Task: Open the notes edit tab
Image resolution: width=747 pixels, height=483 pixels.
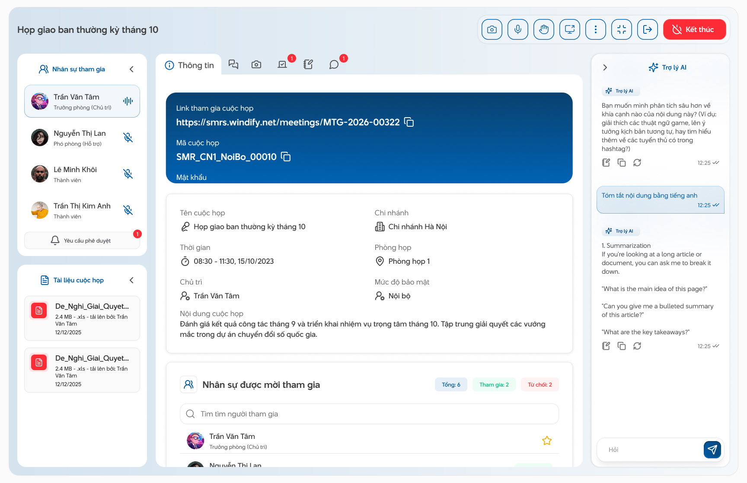Action: click(308, 64)
